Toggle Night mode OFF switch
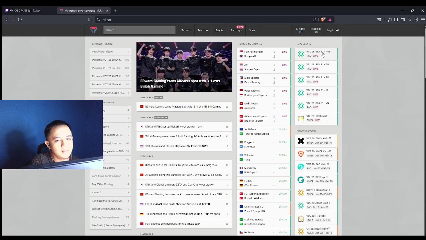 (300, 30)
